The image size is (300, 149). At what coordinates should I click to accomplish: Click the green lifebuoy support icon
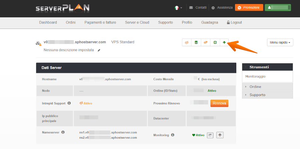click(x=215, y=43)
